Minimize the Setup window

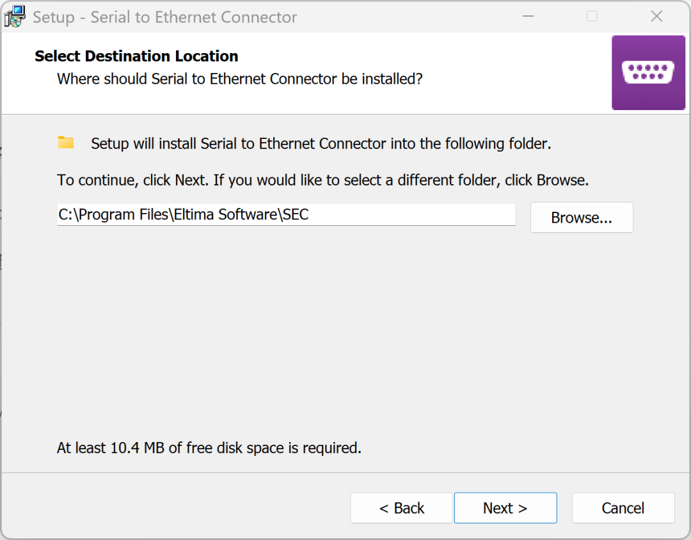(527, 16)
